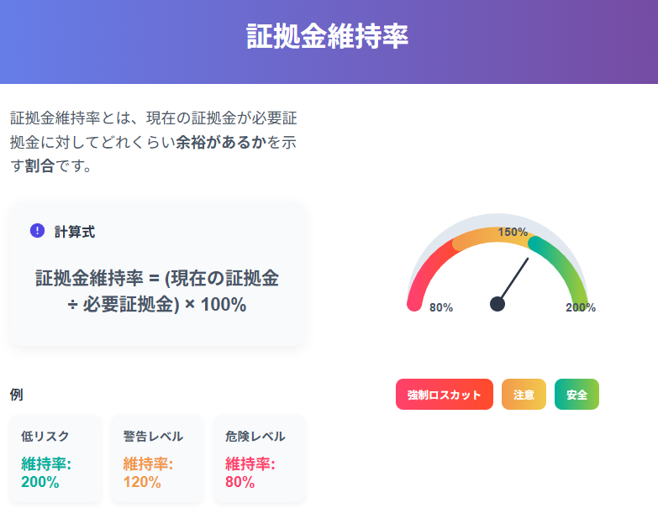
Task: Click the 200% label on the gauge
Action: click(581, 307)
